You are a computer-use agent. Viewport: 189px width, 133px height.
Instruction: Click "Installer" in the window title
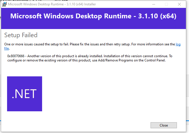(87, 4)
